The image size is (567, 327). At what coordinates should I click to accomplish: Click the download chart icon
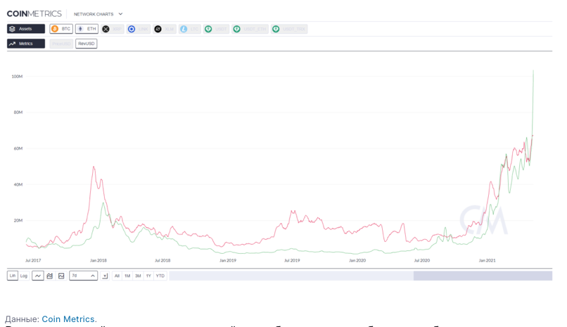[105, 276]
